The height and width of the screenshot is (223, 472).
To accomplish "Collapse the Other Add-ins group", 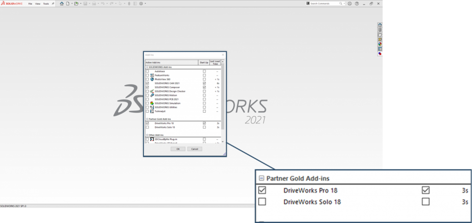I will (147, 135).
